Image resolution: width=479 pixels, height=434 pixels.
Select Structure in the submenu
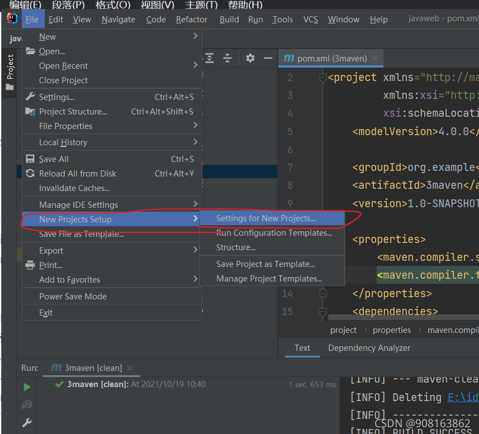[272, 247]
